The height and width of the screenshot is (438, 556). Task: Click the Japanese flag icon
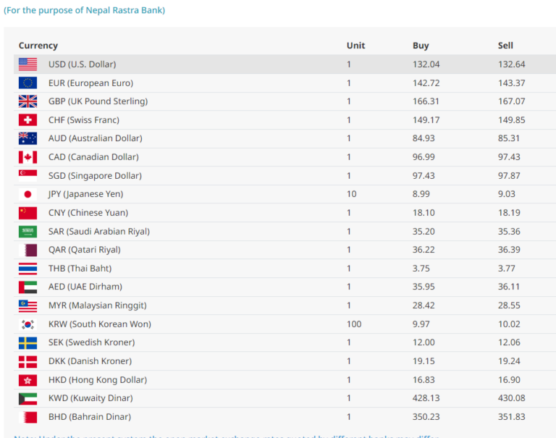[28, 194]
